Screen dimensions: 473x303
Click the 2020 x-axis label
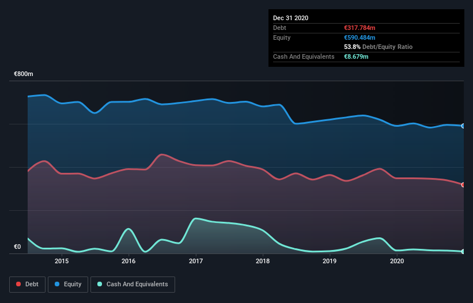397,261
